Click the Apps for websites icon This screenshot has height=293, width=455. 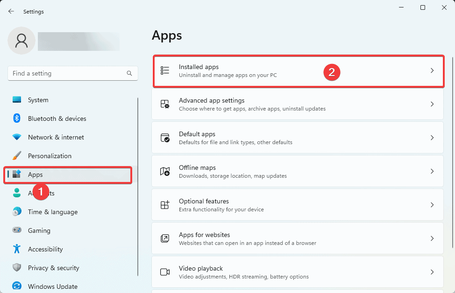pyautogui.click(x=165, y=238)
